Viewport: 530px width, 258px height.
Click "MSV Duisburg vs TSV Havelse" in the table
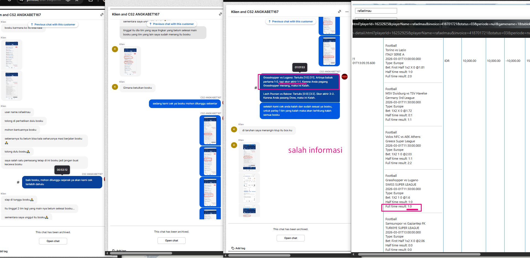coord(406,93)
